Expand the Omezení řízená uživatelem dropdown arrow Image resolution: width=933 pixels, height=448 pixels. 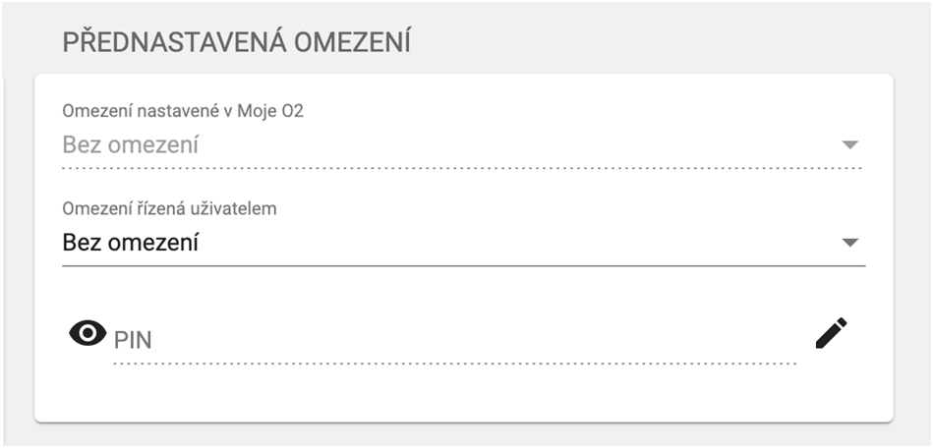pyautogui.click(x=850, y=243)
